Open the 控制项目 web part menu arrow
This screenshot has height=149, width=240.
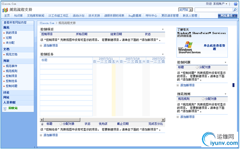(163, 29)
